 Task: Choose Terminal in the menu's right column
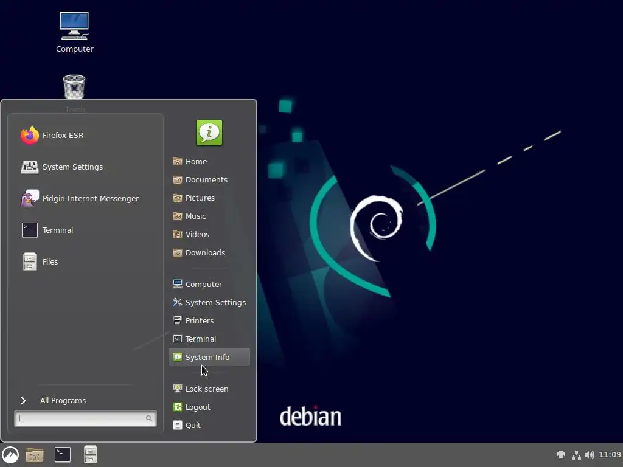209,339
